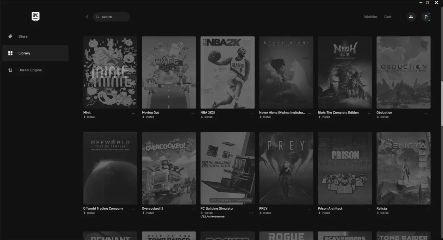Image resolution: width=443 pixels, height=240 pixels.
Task: Install Nioh: The Complete Edition
Action: 324,117
